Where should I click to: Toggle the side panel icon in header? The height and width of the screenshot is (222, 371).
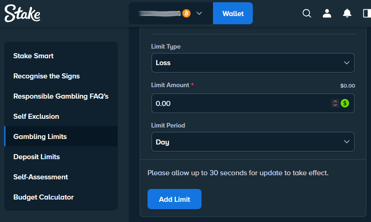click(366, 13)
